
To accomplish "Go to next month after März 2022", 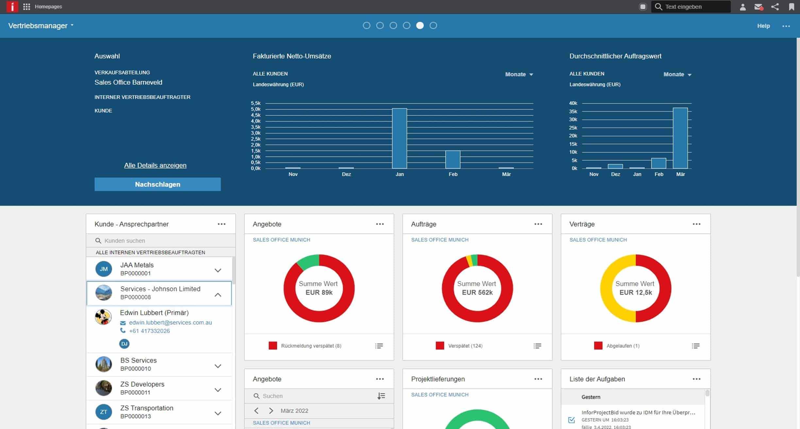I will (271, 411).
